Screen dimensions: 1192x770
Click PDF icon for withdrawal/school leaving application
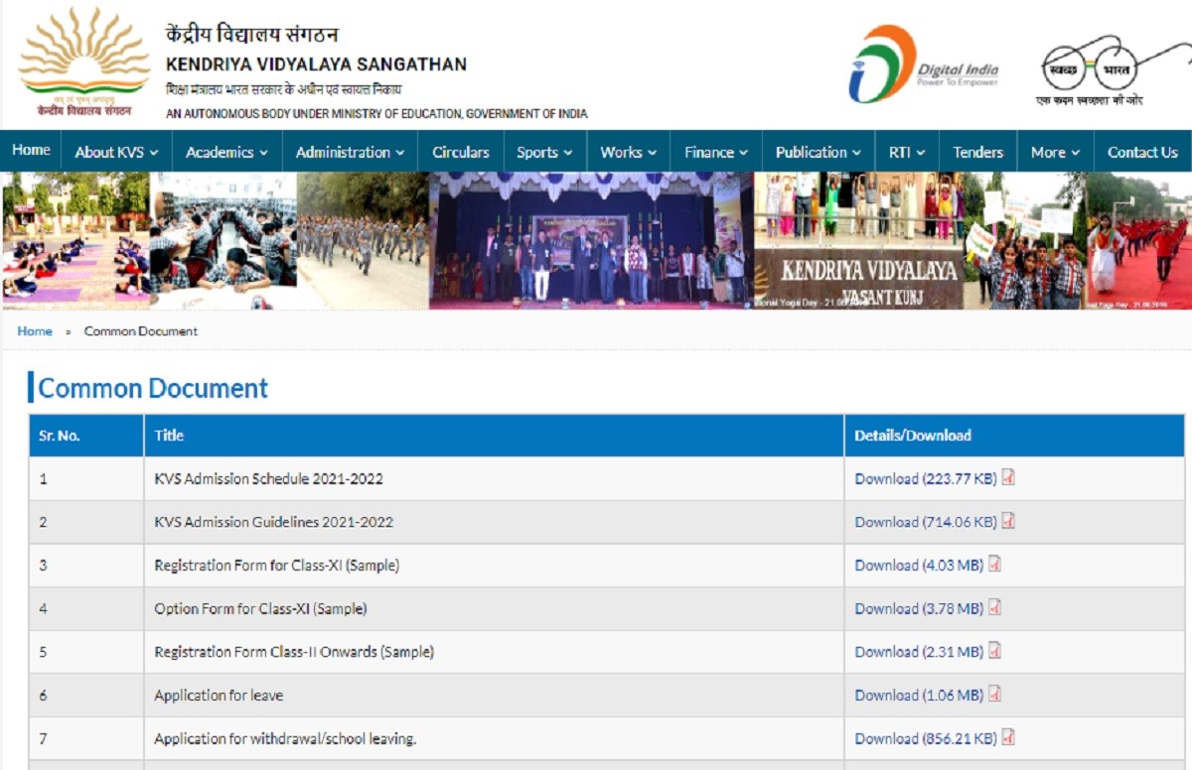[x=1008, y=738]
